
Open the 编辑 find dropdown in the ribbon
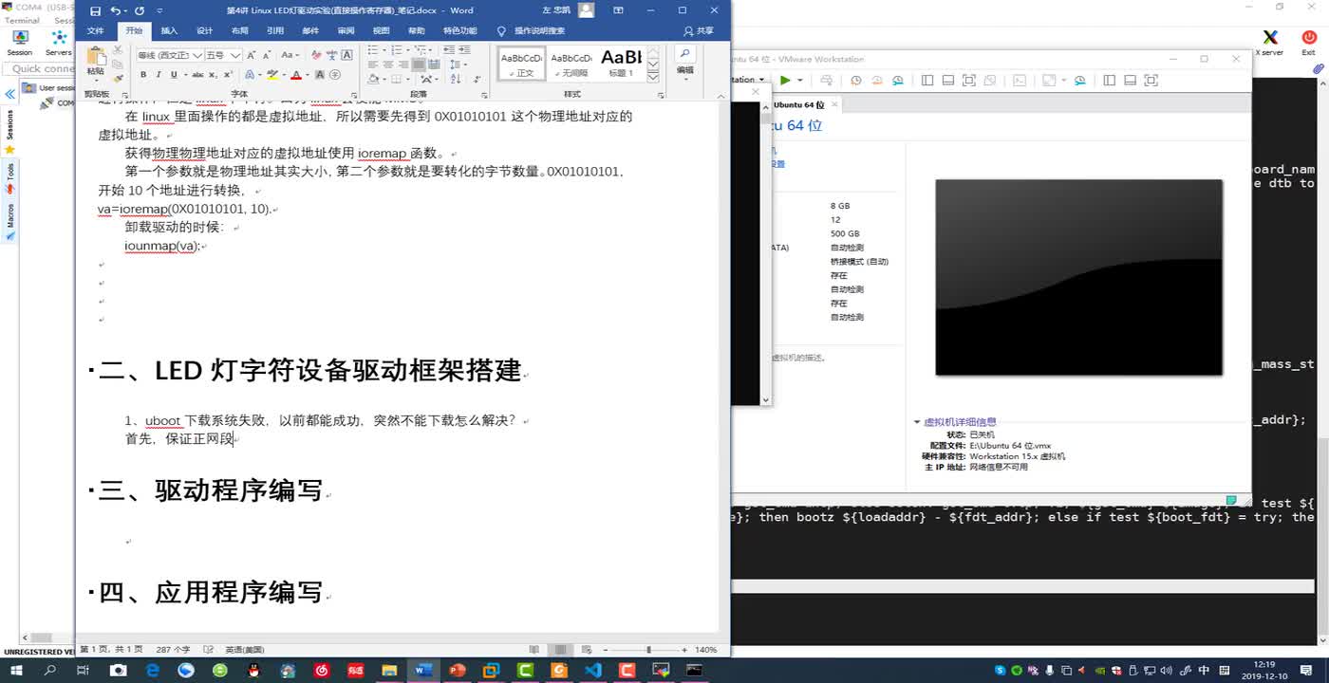(684, 63)
